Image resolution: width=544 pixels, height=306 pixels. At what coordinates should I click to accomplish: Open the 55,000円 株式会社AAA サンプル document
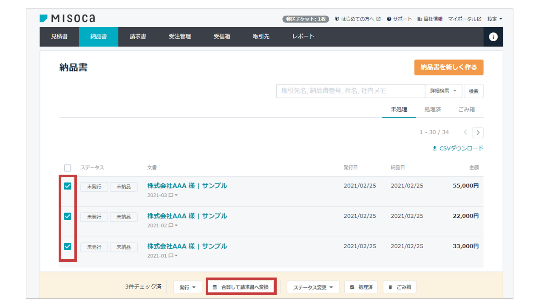[187, 186]
